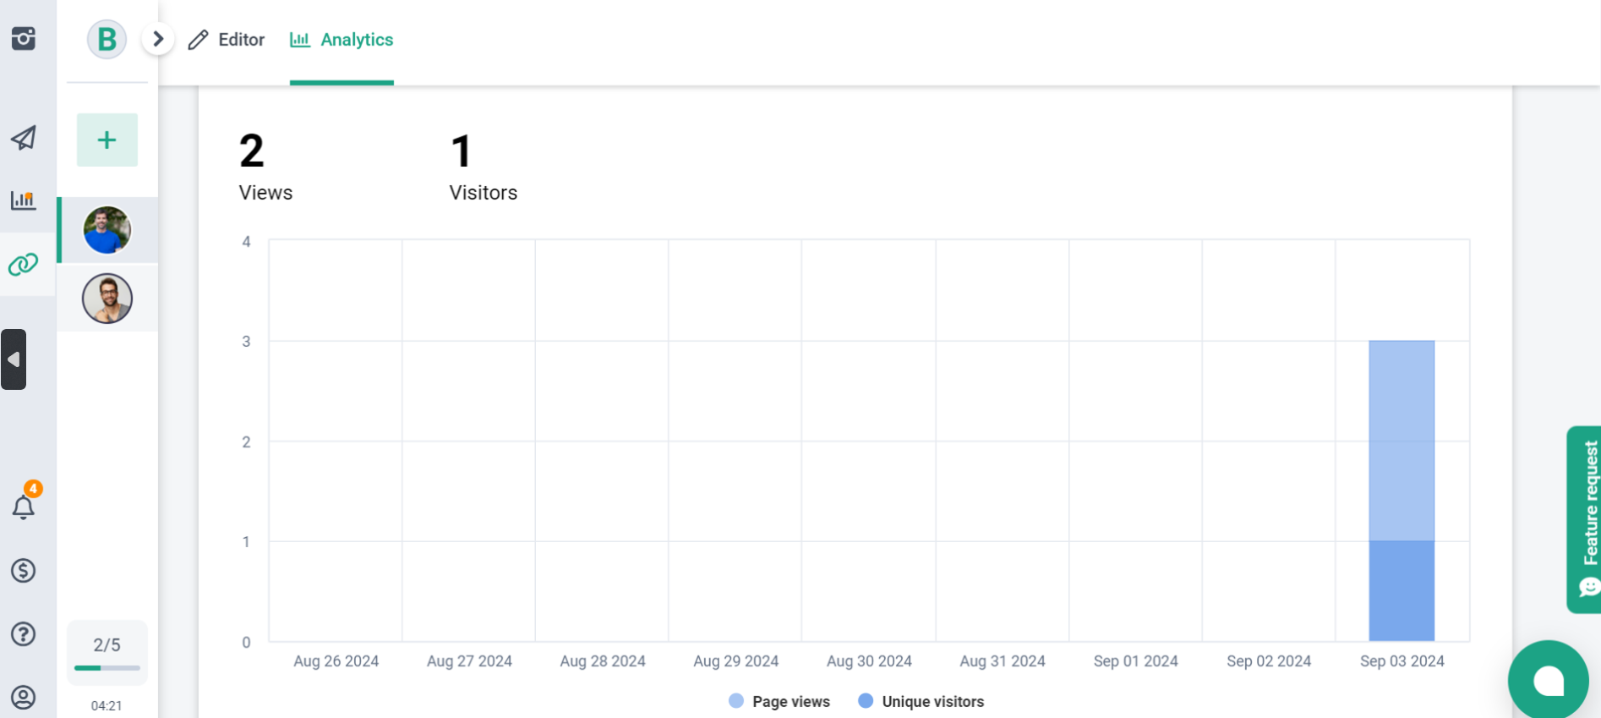Screen dimensions: 1601x718
Task: Open the paper plane publishing icon
Action: 24,138
